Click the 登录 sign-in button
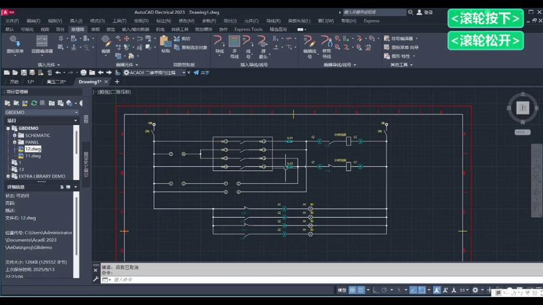 (x=425, y=12)
